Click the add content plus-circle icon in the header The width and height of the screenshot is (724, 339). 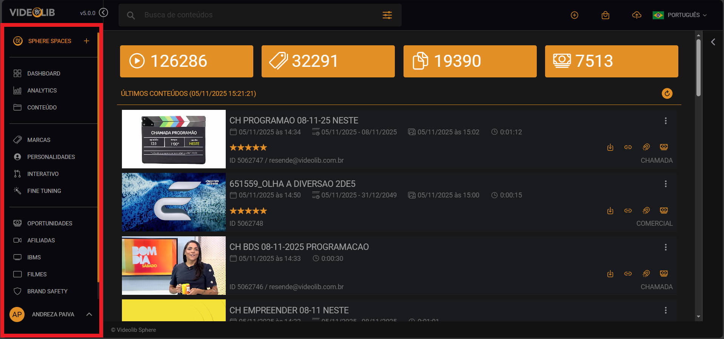point(575,15)
